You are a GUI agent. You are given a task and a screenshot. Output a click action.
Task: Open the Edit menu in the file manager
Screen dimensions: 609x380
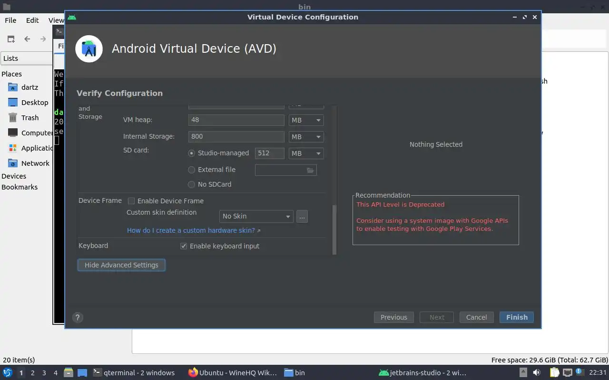[32, 20]
